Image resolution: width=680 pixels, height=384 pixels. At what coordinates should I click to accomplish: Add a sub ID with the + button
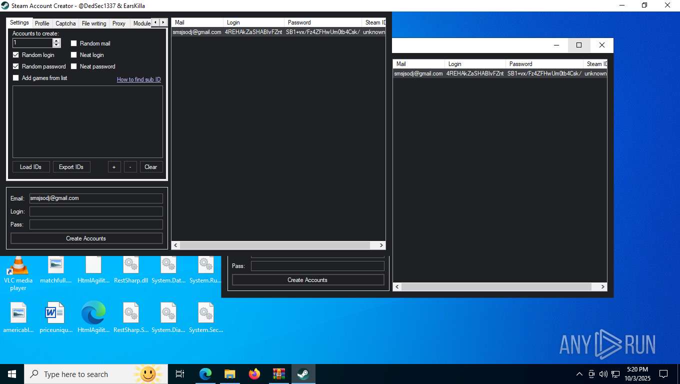point(114,167)
